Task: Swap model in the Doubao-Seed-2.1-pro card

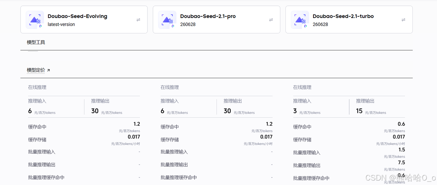Action: click(271, 20)
